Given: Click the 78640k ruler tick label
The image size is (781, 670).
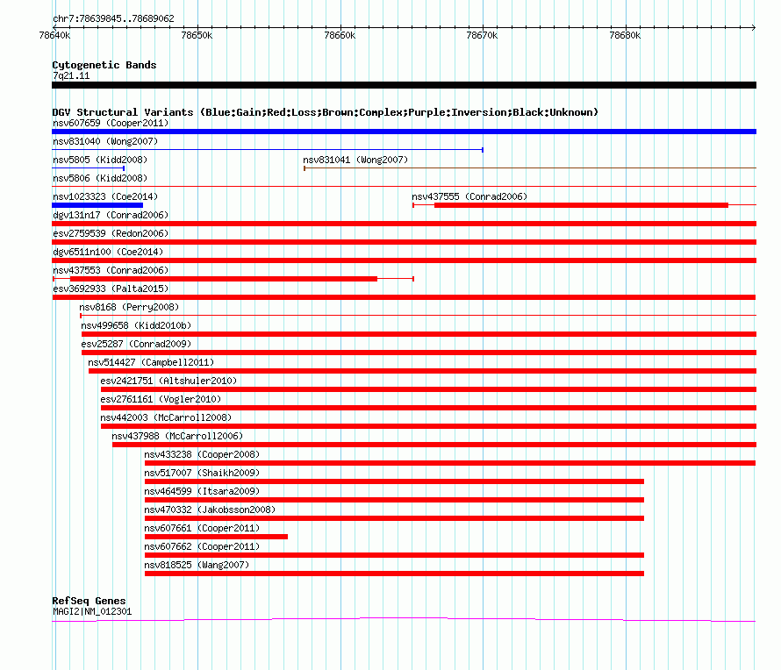Looking at the screenshot, I should click(54, 35).
